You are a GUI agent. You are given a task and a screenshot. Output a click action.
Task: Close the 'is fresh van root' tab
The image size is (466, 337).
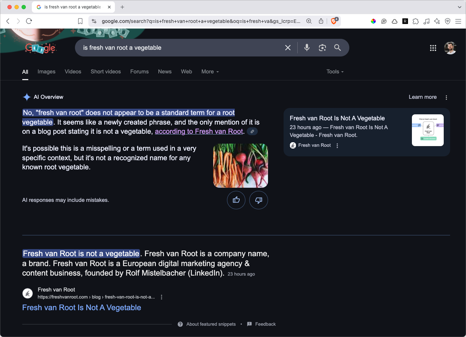pyautogui.click(x=109, y=7)
